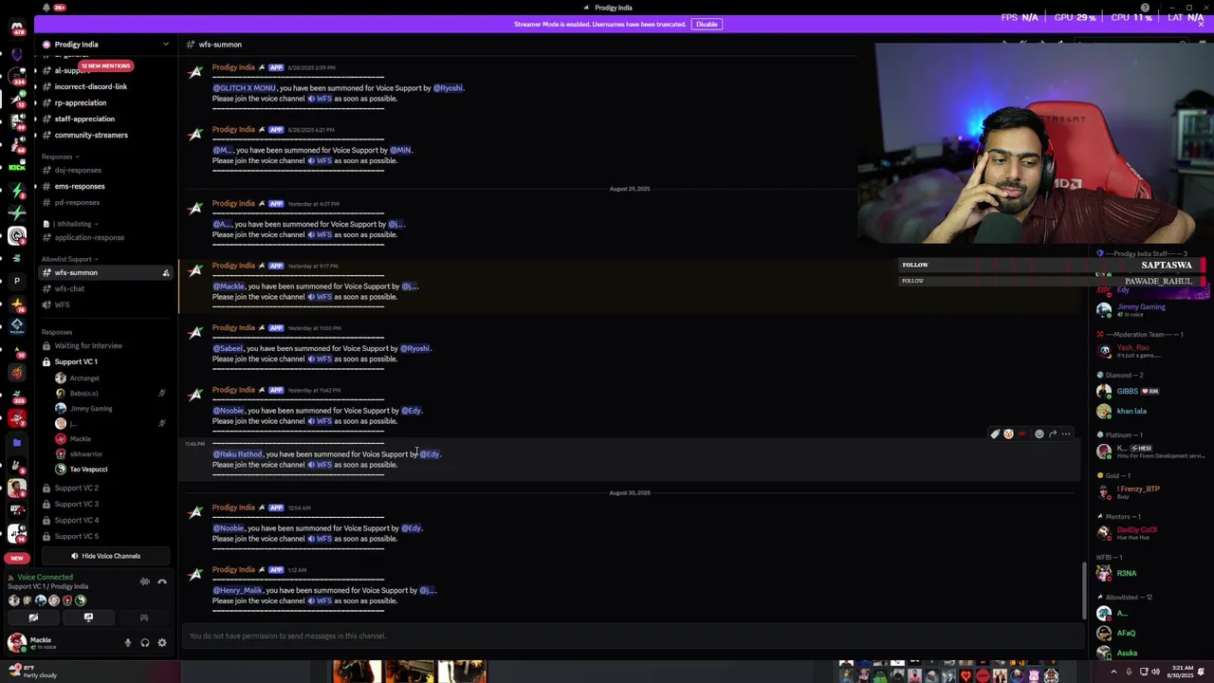Open AFaQ in the member list
1214x683 pixels.
[1126, 633]
